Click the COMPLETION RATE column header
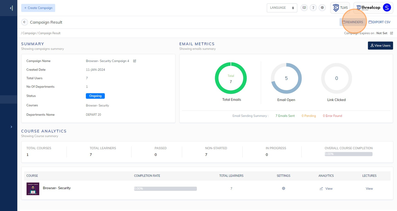This screenshot has width=397, height=211. [x=147, y=176]
